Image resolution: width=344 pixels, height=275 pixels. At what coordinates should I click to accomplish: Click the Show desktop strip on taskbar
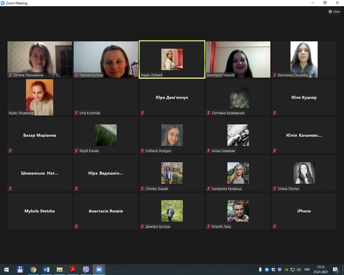[343, 270]
